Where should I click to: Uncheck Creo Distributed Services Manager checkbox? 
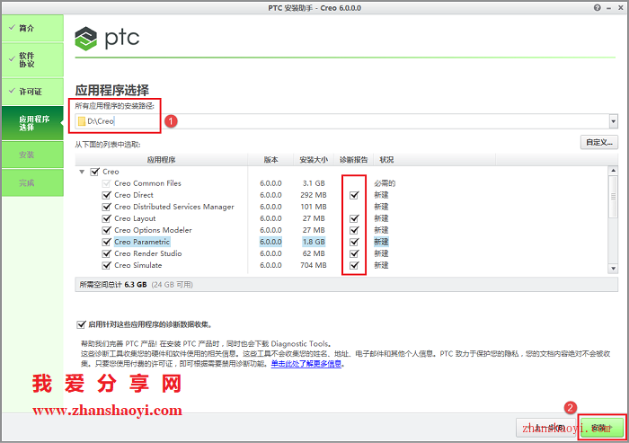click(x=106, y=207)
